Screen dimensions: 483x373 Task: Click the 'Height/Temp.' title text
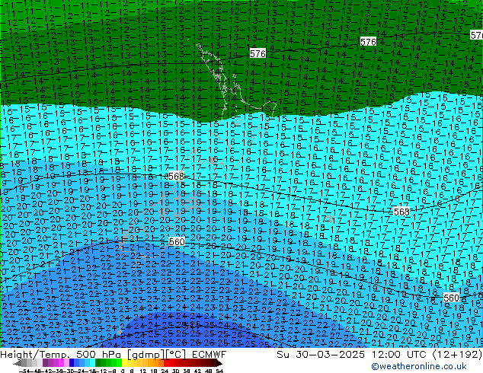click(x=35, y=355)
